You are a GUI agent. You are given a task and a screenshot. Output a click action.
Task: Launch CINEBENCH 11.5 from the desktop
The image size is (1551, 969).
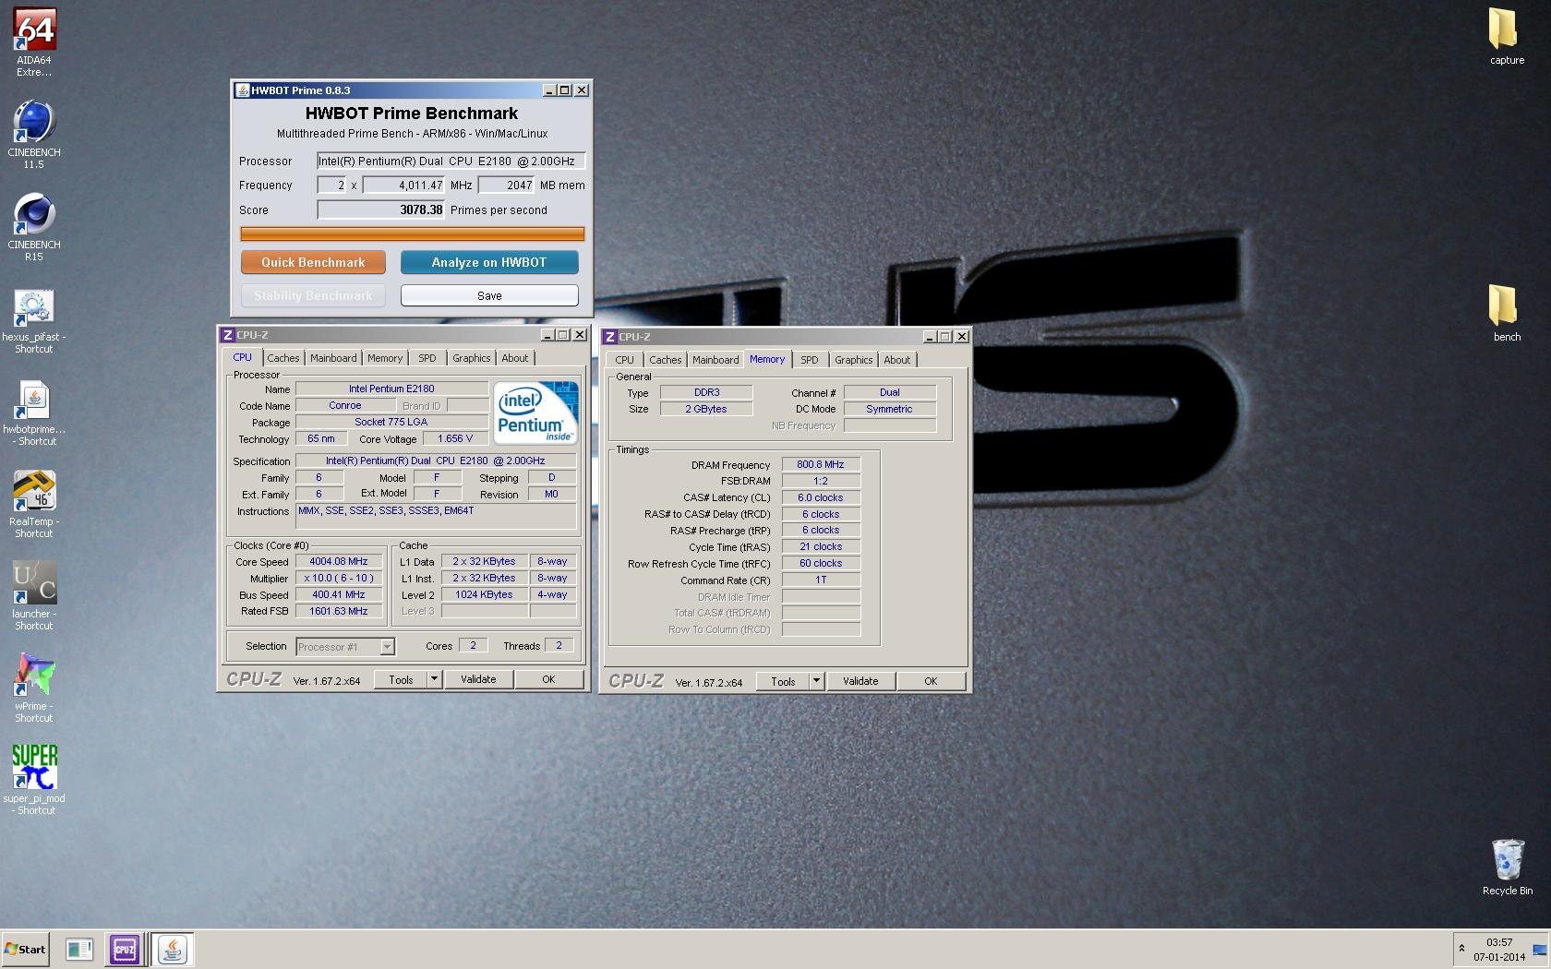point(34,135)
